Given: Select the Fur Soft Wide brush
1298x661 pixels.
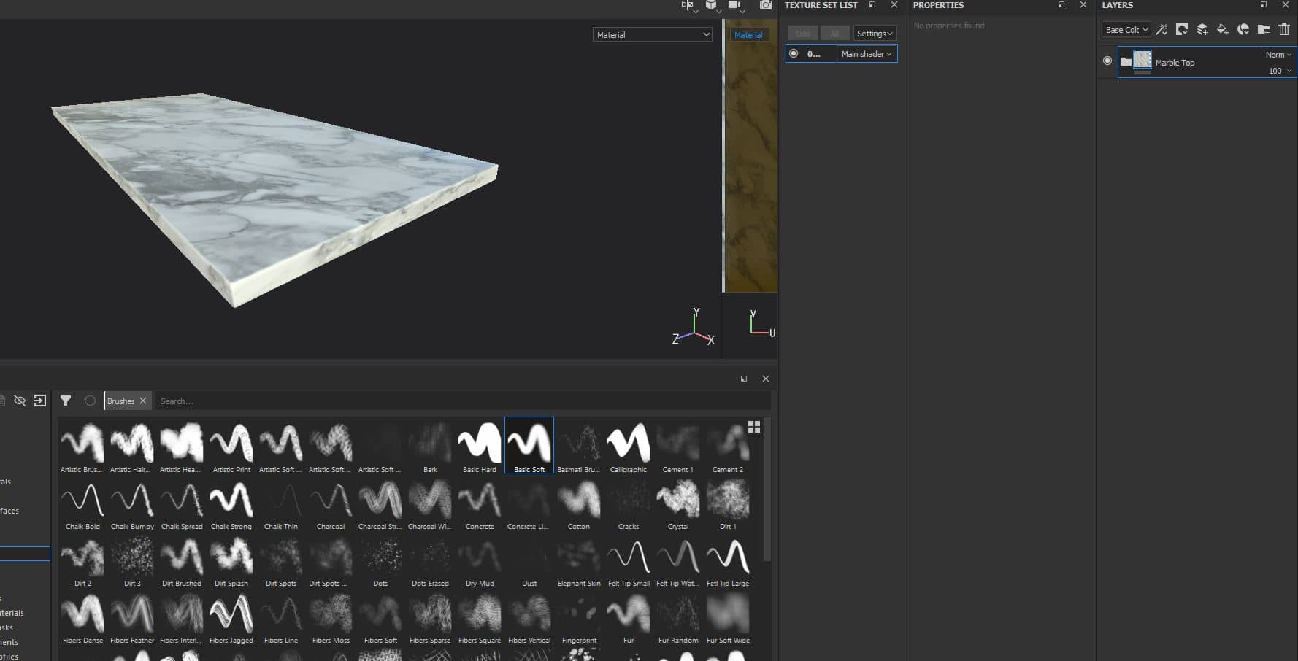Looking at the screenshot, I should pyautogui.click(x=728, y=617).
